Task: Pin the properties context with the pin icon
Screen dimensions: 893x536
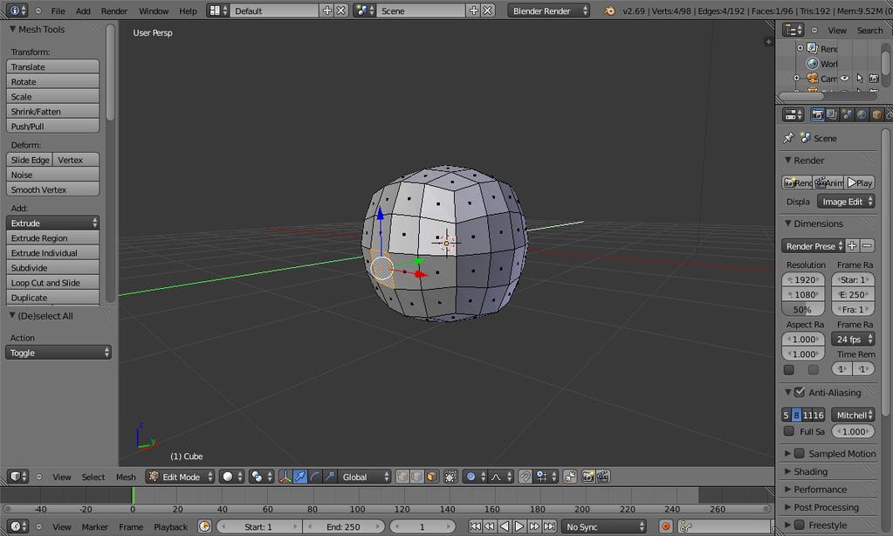Action: click(x=789, y=138)
